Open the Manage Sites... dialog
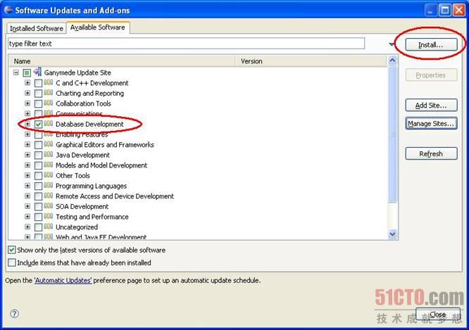The width and height of the screenshot is (469, 330). pyautogui.click(x=431, y=123)
